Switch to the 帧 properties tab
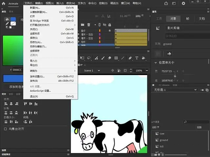This screenshot has width=210, height=157. pyautogui.click(x=188, y=19)
